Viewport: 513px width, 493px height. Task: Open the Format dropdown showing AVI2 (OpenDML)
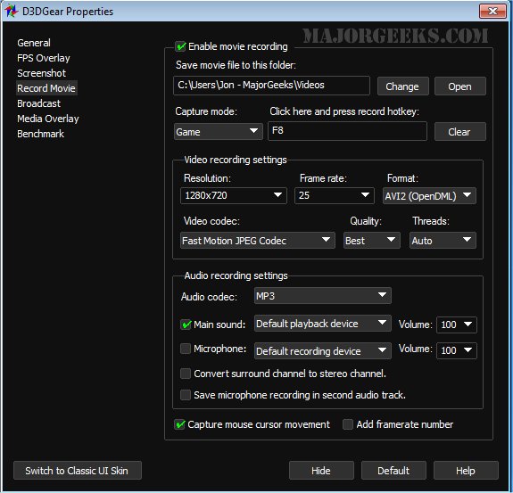(429, 196)
